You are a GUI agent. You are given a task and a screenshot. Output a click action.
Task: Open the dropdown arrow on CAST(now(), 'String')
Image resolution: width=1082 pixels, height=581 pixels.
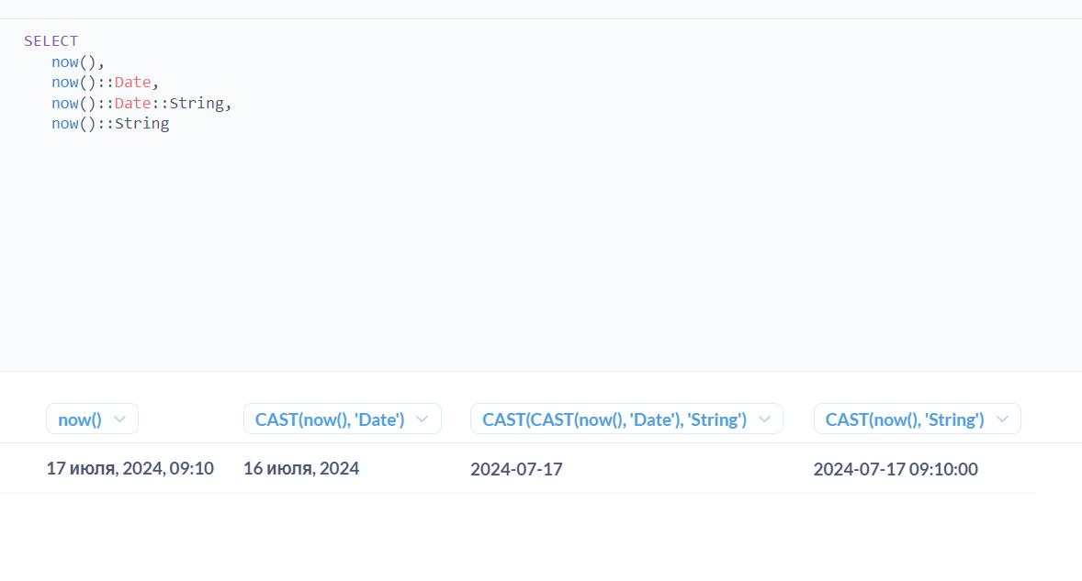(1002, 419)
